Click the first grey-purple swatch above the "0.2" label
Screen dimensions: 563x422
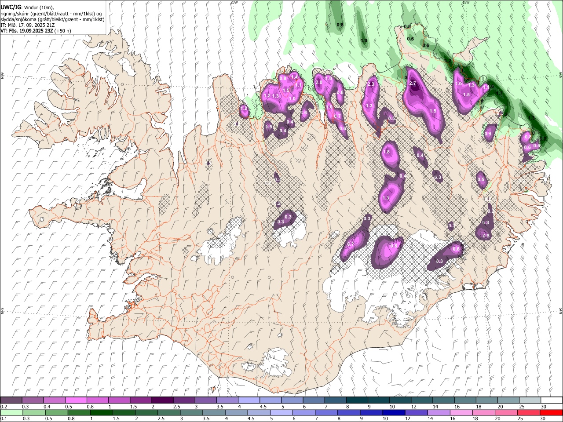11,400
